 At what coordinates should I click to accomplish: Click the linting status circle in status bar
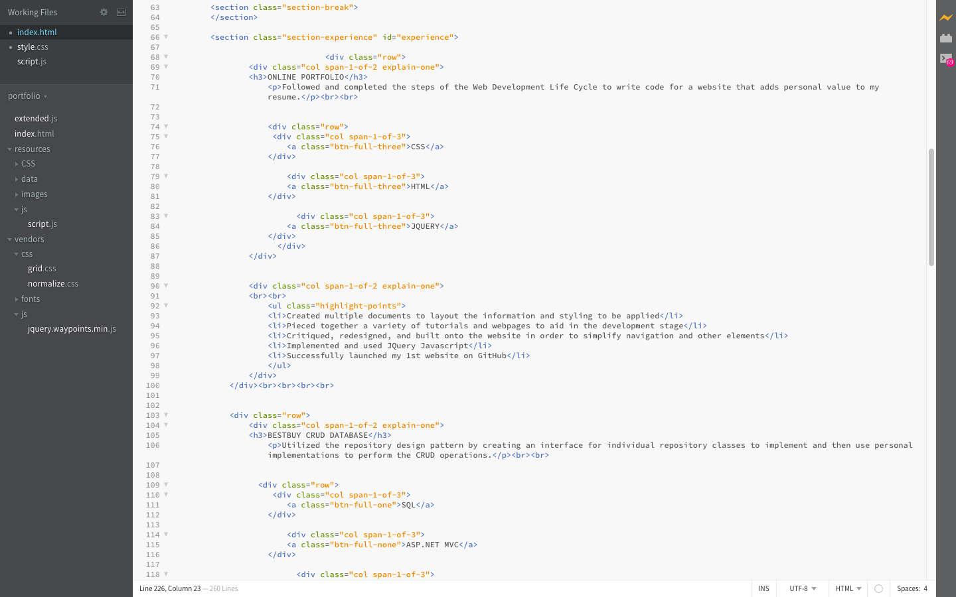click(x=878, y=588)
